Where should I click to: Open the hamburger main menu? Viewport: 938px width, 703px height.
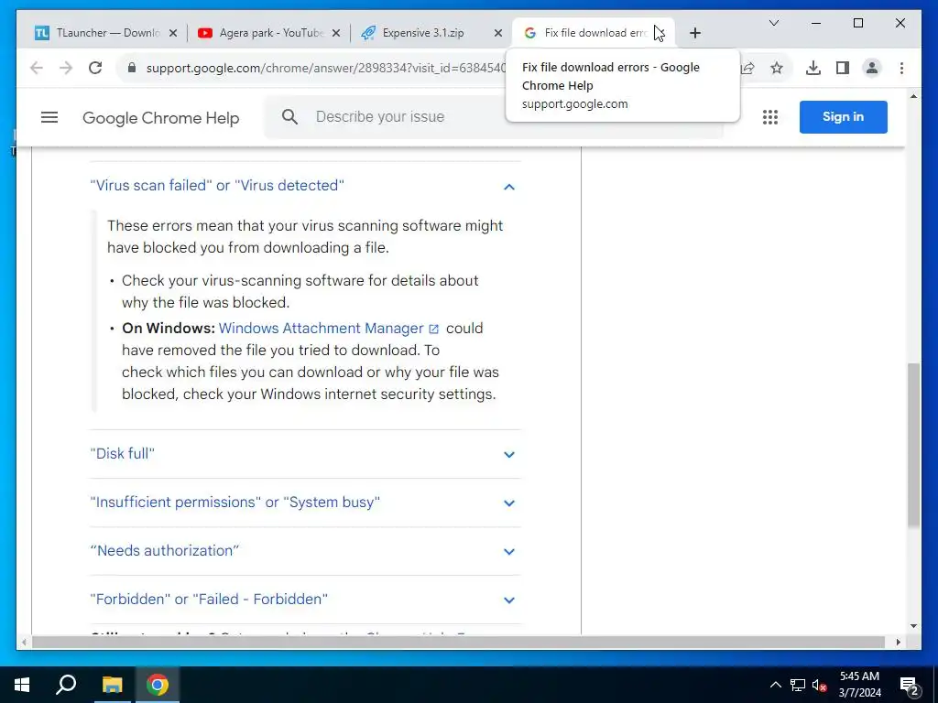(49, 117)
